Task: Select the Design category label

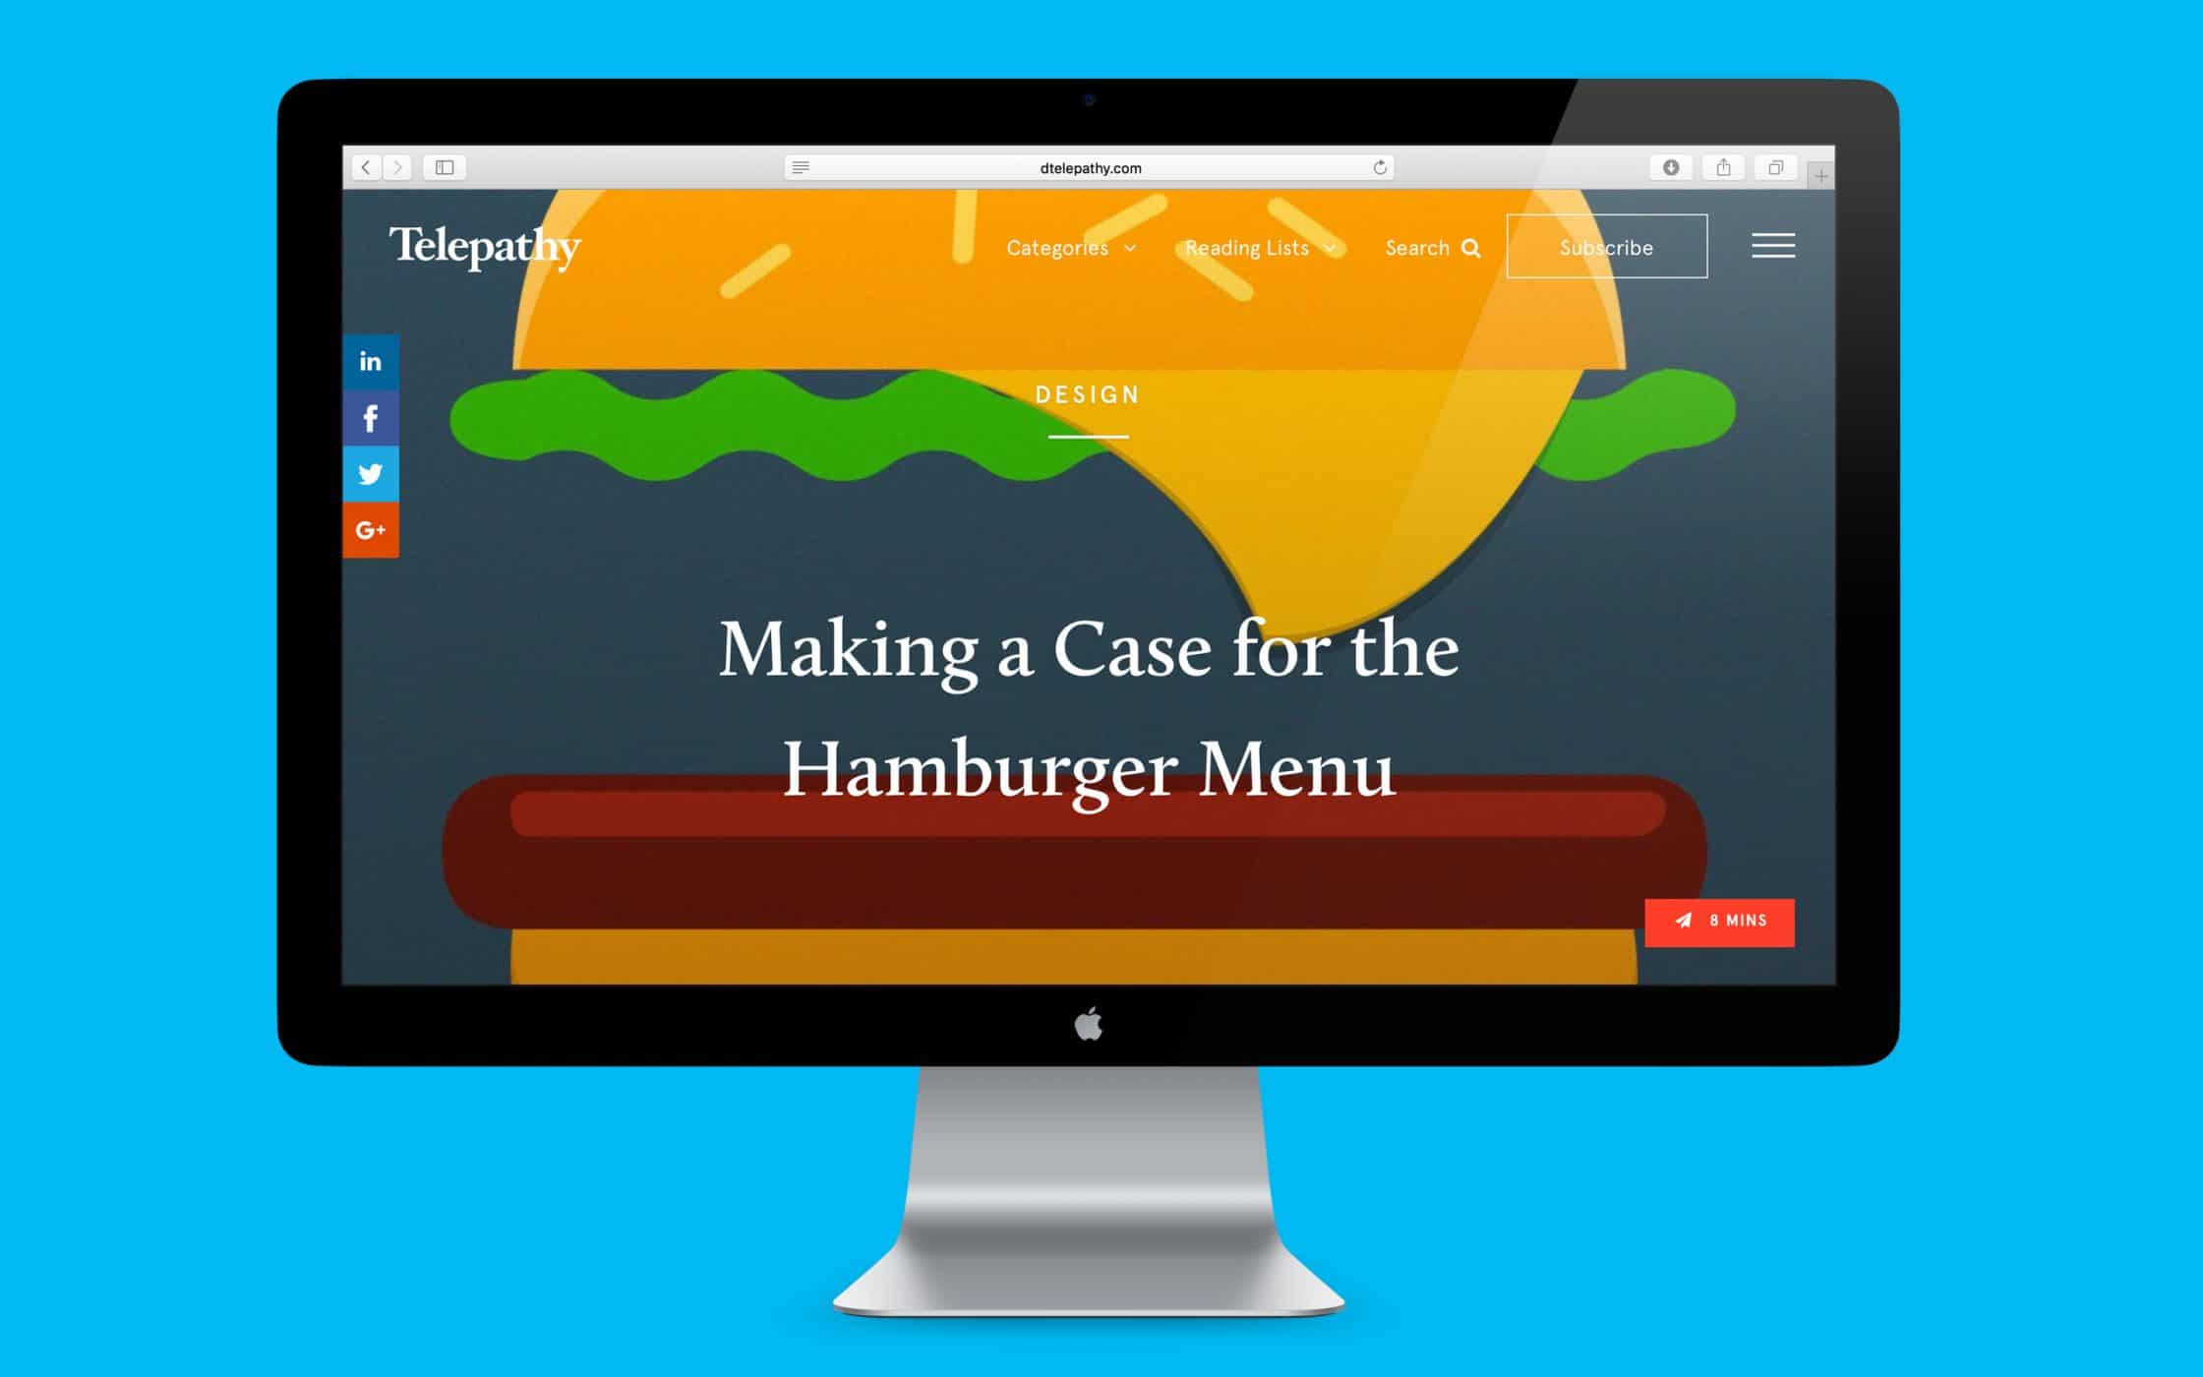Action: [1090, 395]
